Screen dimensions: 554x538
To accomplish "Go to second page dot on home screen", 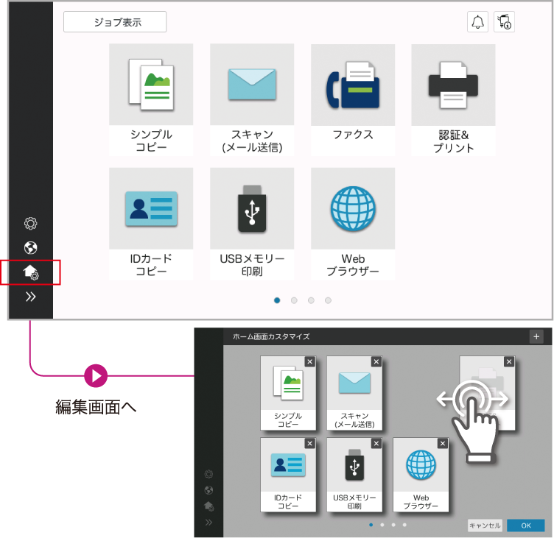I will click(294, 300).
